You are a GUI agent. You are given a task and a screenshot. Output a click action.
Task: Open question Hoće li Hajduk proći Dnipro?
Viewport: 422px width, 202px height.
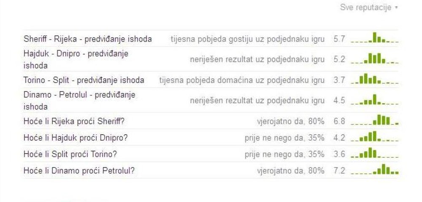pyautogui.click(x=76, y=138)
